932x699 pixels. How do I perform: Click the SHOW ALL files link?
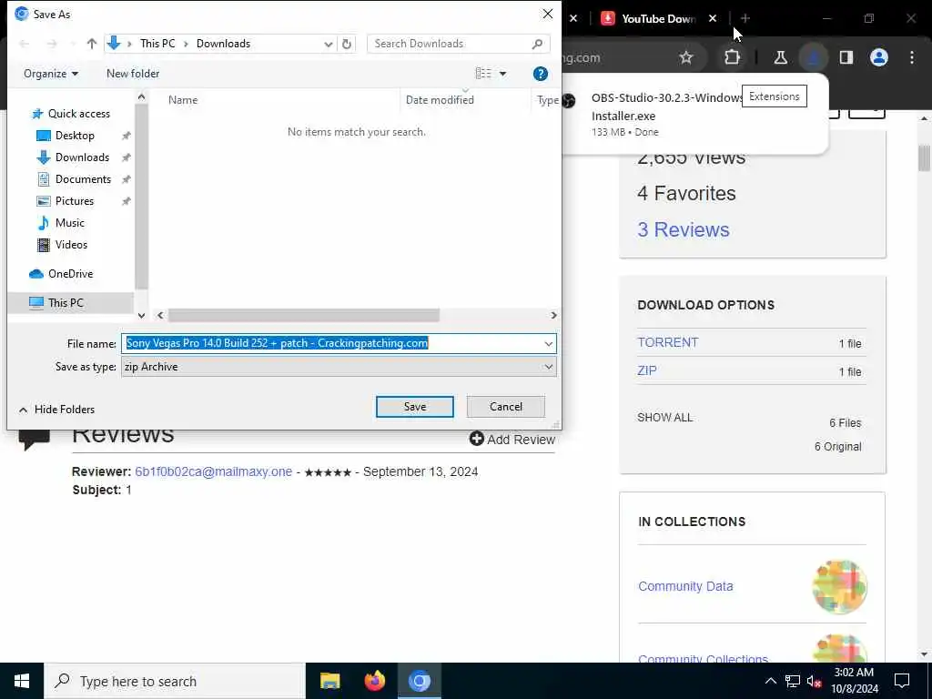pyautogui.click(x=664, y=417)
